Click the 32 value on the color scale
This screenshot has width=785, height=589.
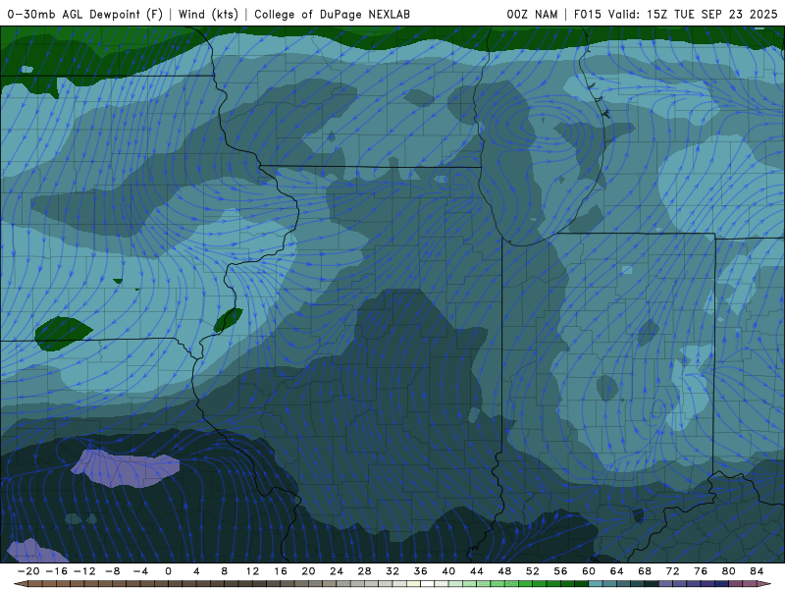[392, 571]
